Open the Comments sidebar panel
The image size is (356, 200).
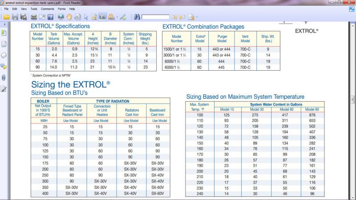tap(4, 66)
